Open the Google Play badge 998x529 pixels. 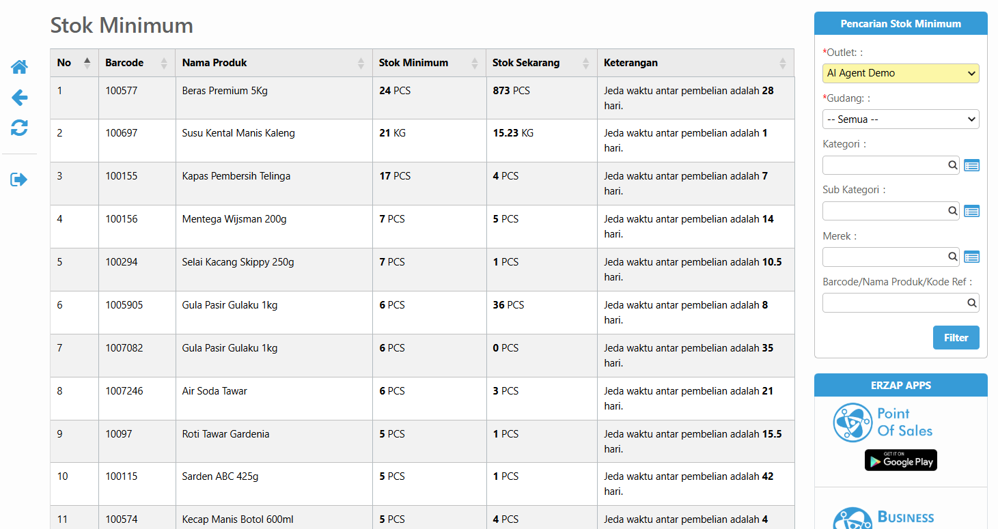(x=900, y=461)
